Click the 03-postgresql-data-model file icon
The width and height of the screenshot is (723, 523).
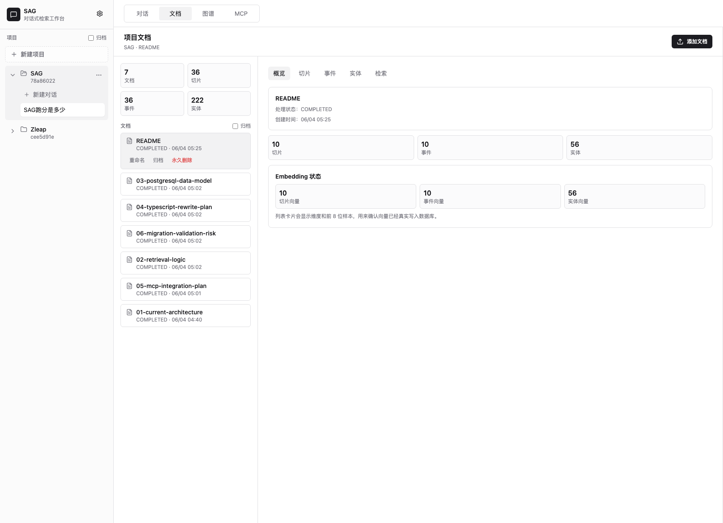(x=129, y=181)
